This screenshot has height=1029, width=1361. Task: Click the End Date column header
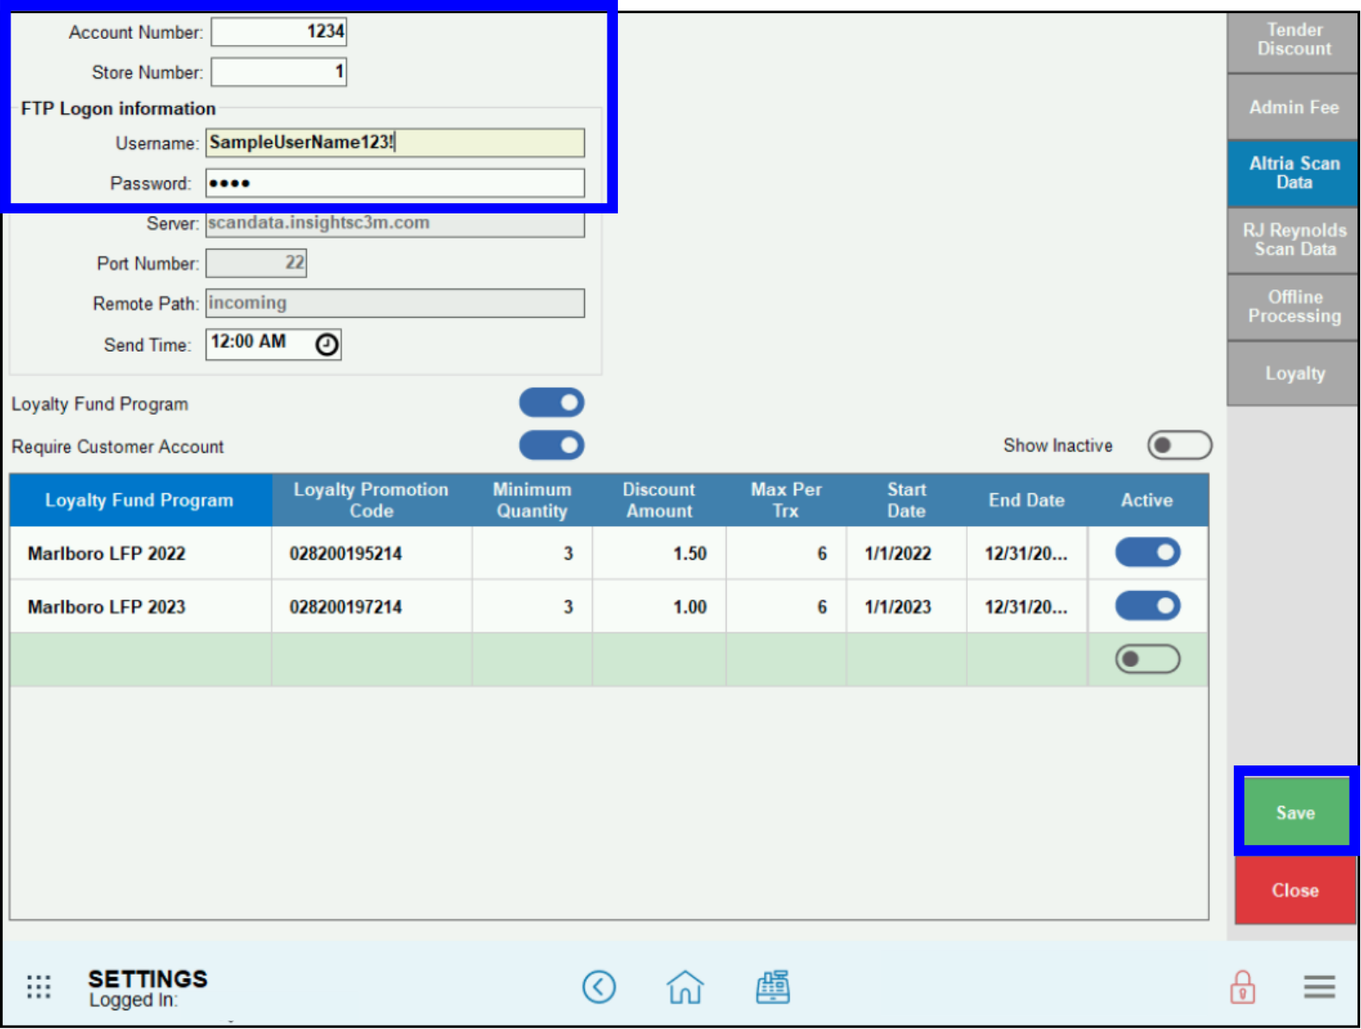point(1027,500)
